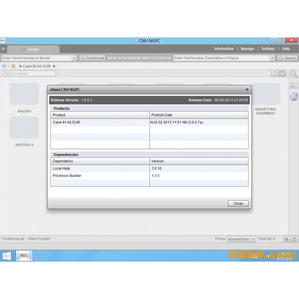
Task: Close the Europe tab
Action: [x=57, y=48]
